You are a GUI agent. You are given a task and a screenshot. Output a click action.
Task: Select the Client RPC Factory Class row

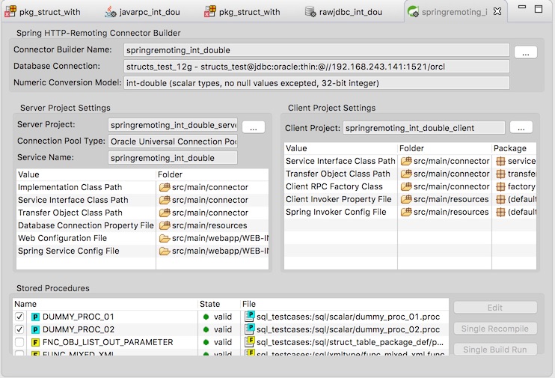(x=410, y=186)
